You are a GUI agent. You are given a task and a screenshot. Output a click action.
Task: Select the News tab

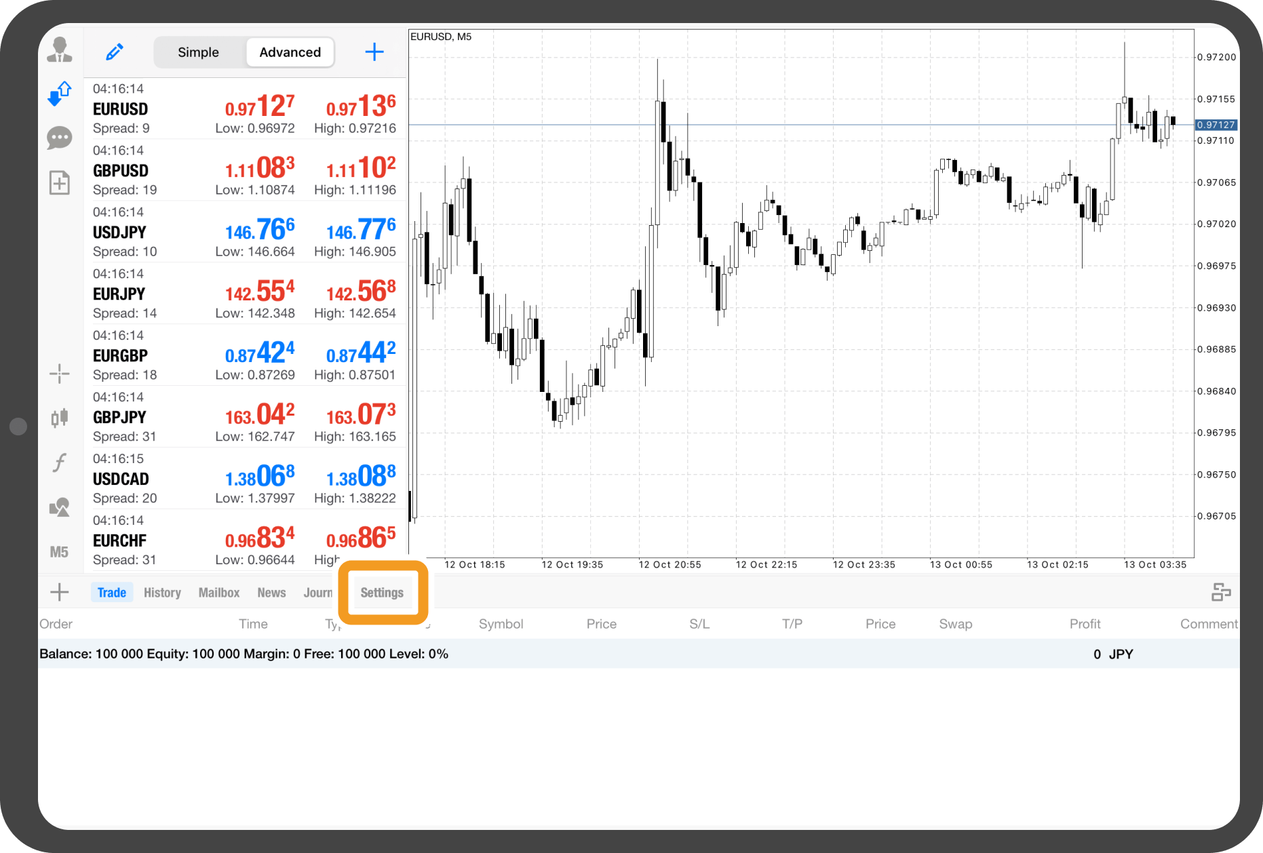click(x=271, y=593)
